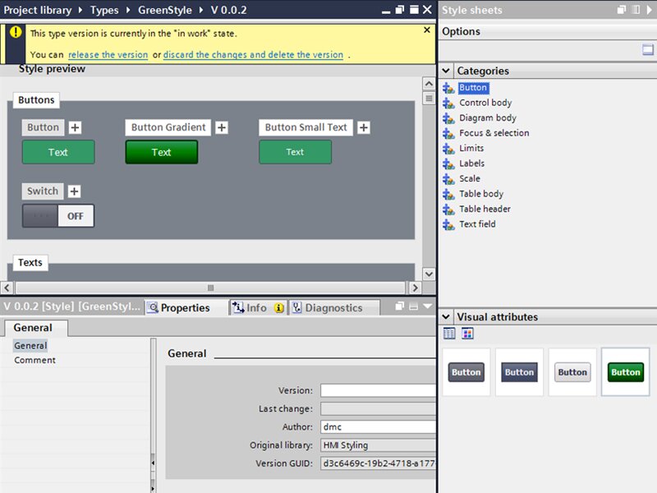Screen dimensions: 657x493
Task: Select the Control body category
Action: click(485, 104)
